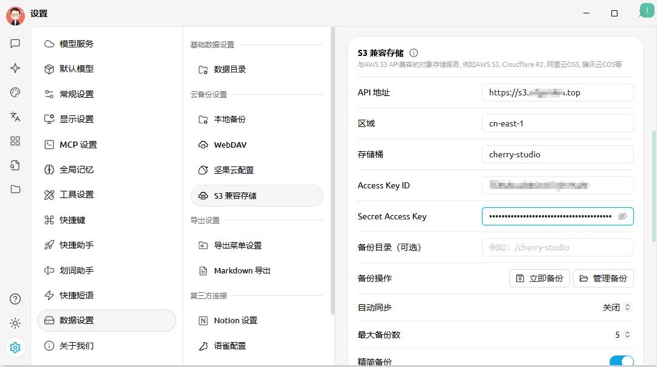The image size is (657, 367).
Task: Expand the 自动同步 dropdown
Action: pos(616,307)
